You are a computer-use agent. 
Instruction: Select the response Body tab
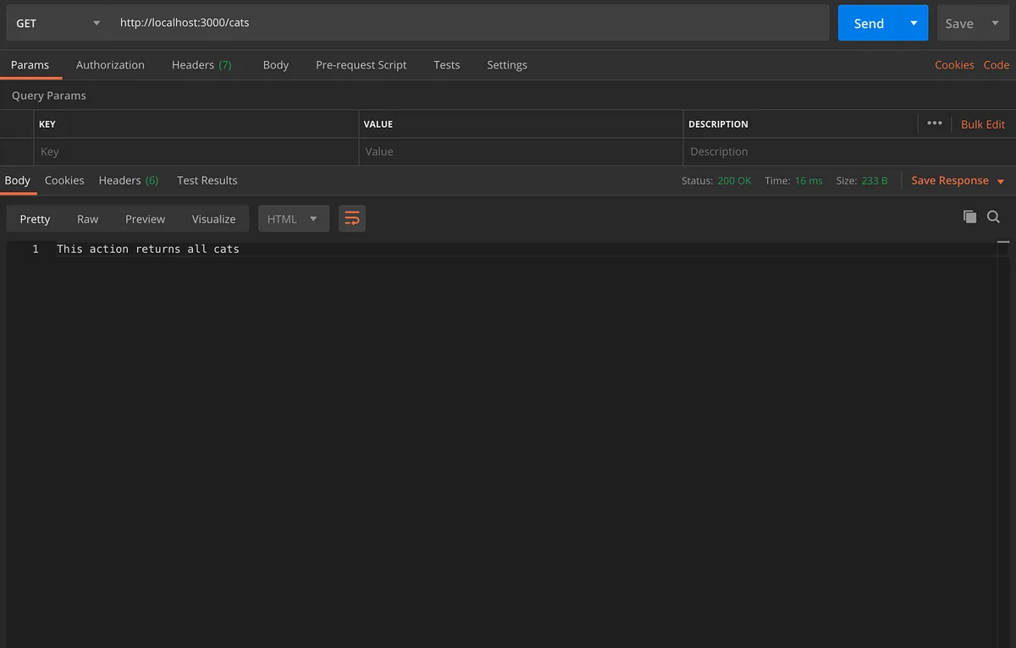click(18, 181)
